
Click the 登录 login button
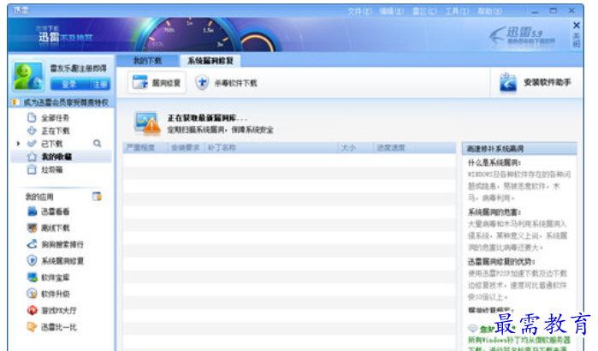click(x=69, y=84)
